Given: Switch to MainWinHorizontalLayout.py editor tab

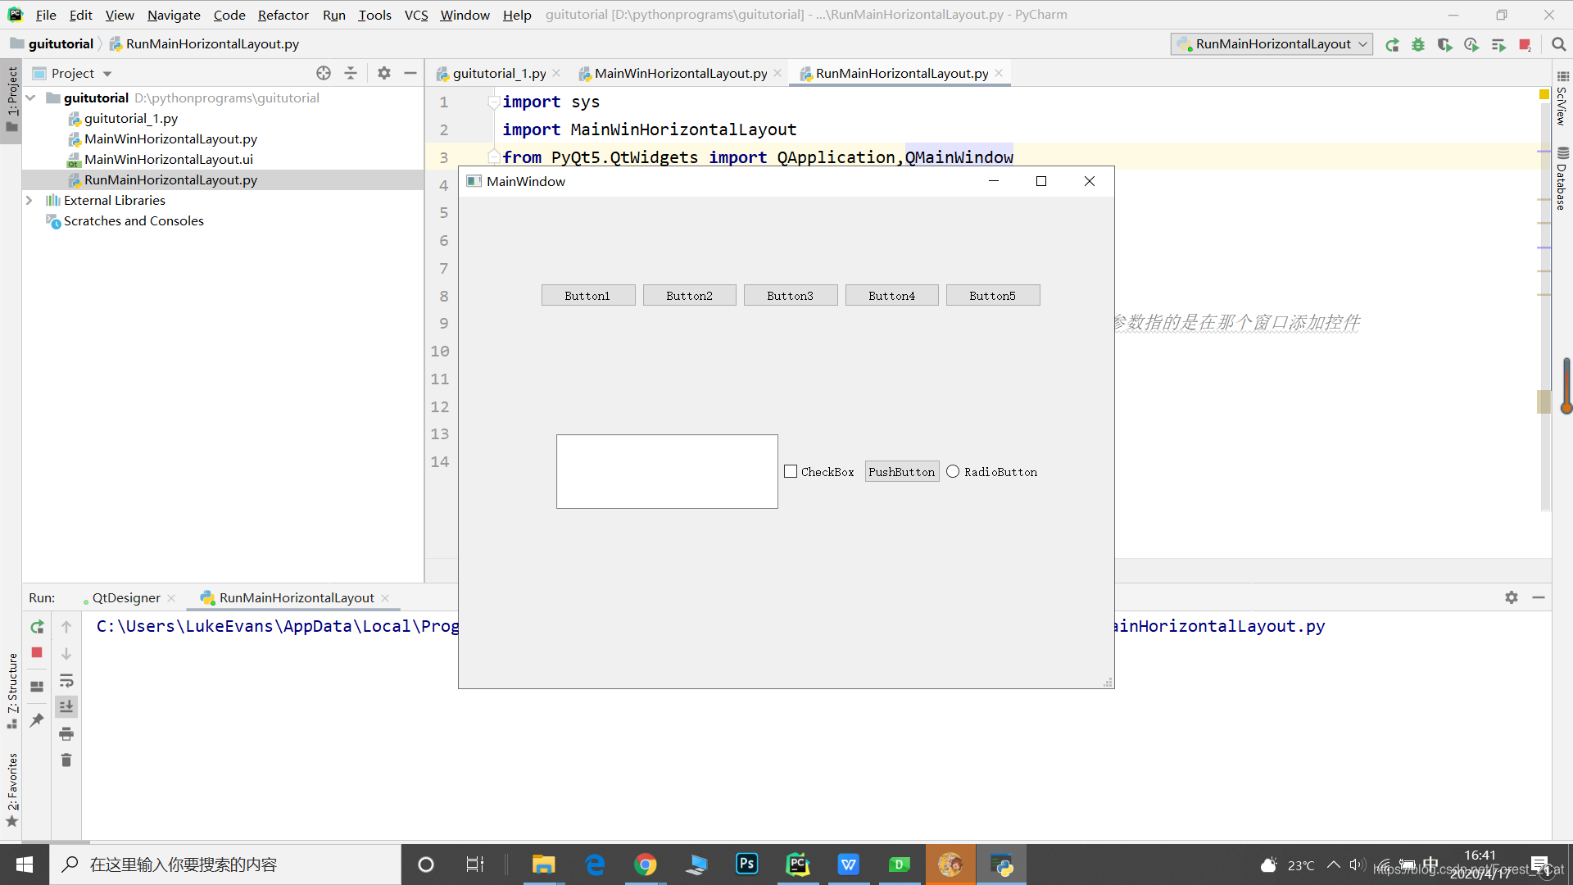Looking at the screenshot, I should click(x=680, y=74).
